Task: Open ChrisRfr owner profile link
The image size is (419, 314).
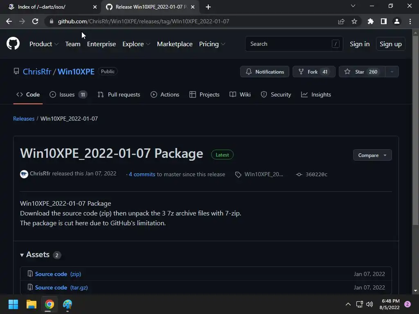Action: pyautogui.click(x=37, y=72)
